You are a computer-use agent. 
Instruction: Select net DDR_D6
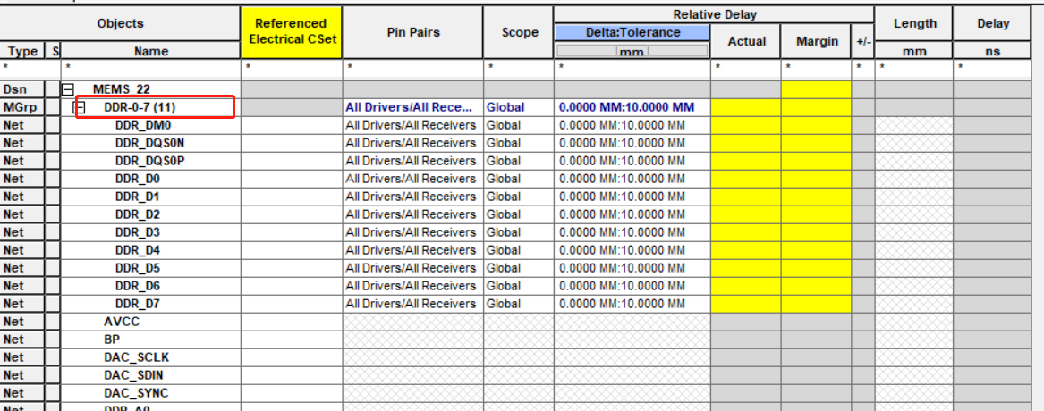coord(137,286)
